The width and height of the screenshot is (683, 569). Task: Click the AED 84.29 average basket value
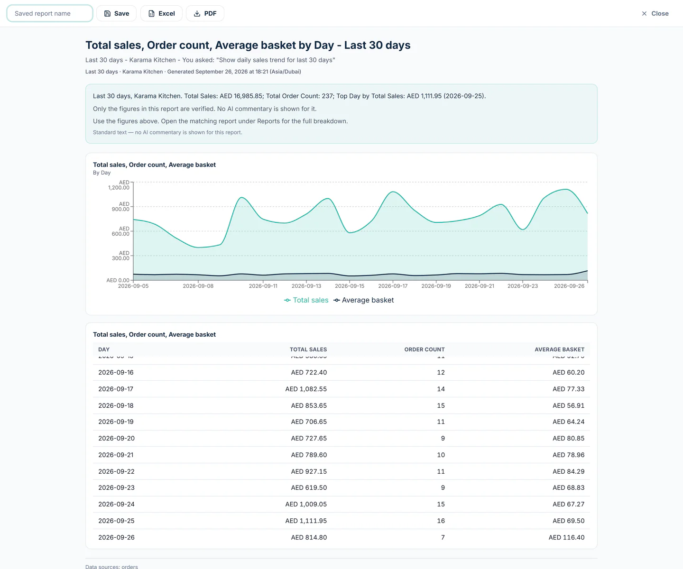pos(569,472)
